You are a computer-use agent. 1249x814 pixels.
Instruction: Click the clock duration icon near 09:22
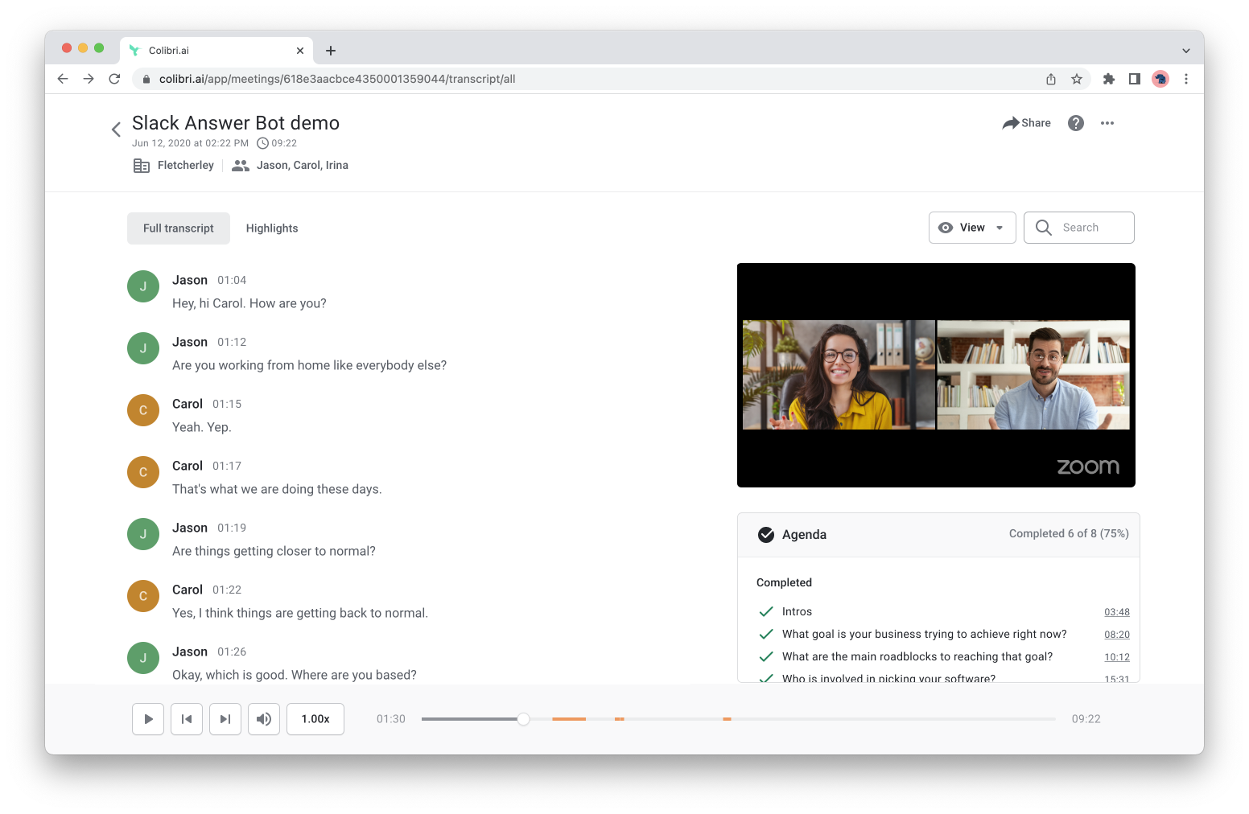pyautogui.click(x=262, y=143)
